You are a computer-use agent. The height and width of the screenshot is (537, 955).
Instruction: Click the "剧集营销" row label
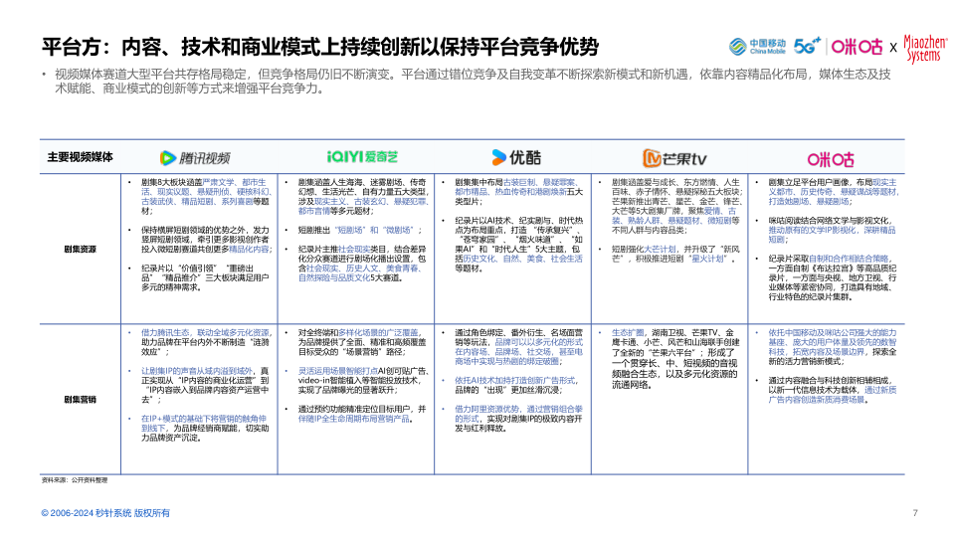pos(81,400)
